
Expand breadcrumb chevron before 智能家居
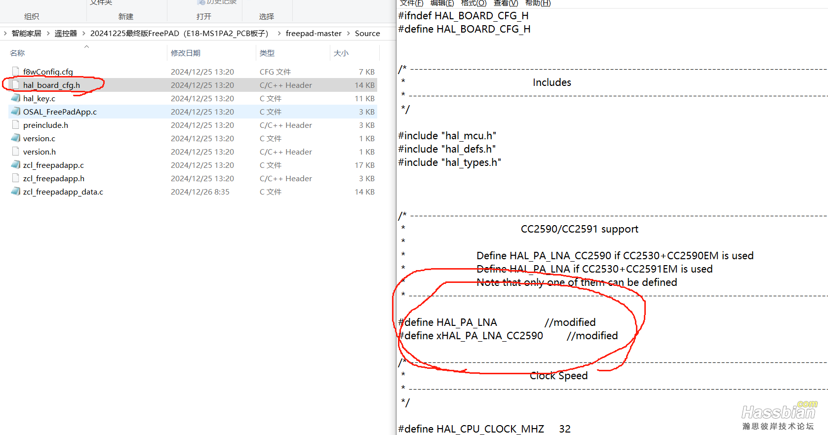tap(5, 33)
